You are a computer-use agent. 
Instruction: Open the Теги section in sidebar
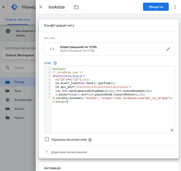pos(18,91)
